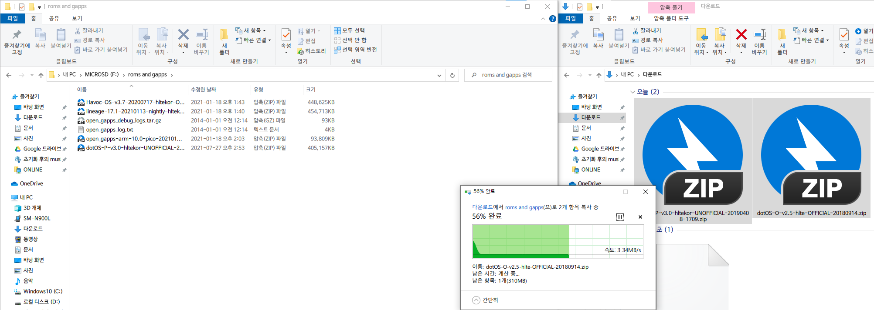874x310 pixels.
Task: Open New item (새 항목) dropdown in Downloads window
Action: 809,30
